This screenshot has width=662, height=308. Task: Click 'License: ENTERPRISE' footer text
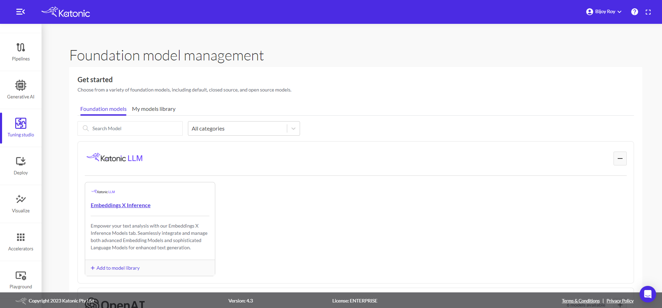tap(355, 301)
